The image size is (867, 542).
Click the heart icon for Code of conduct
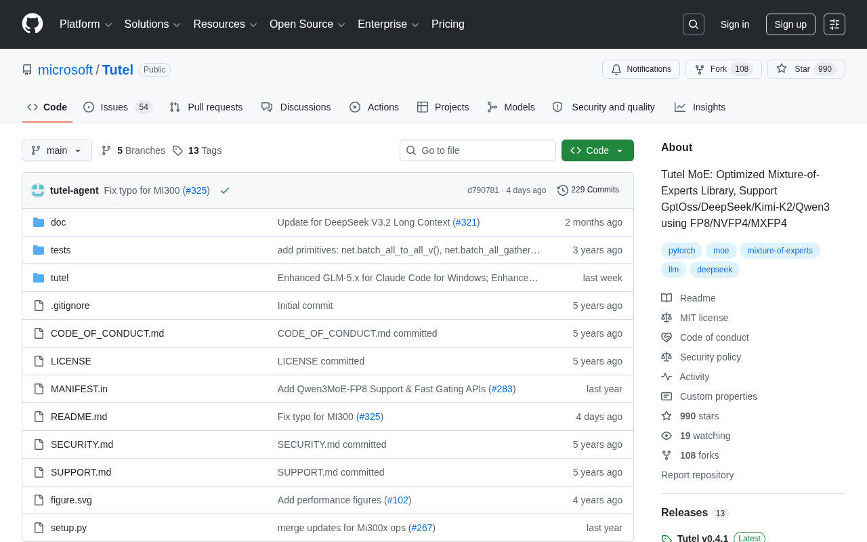(667, 337)
